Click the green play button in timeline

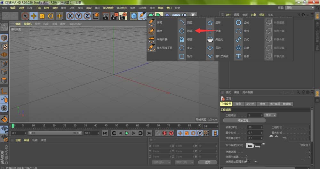(x=127, y=133)
